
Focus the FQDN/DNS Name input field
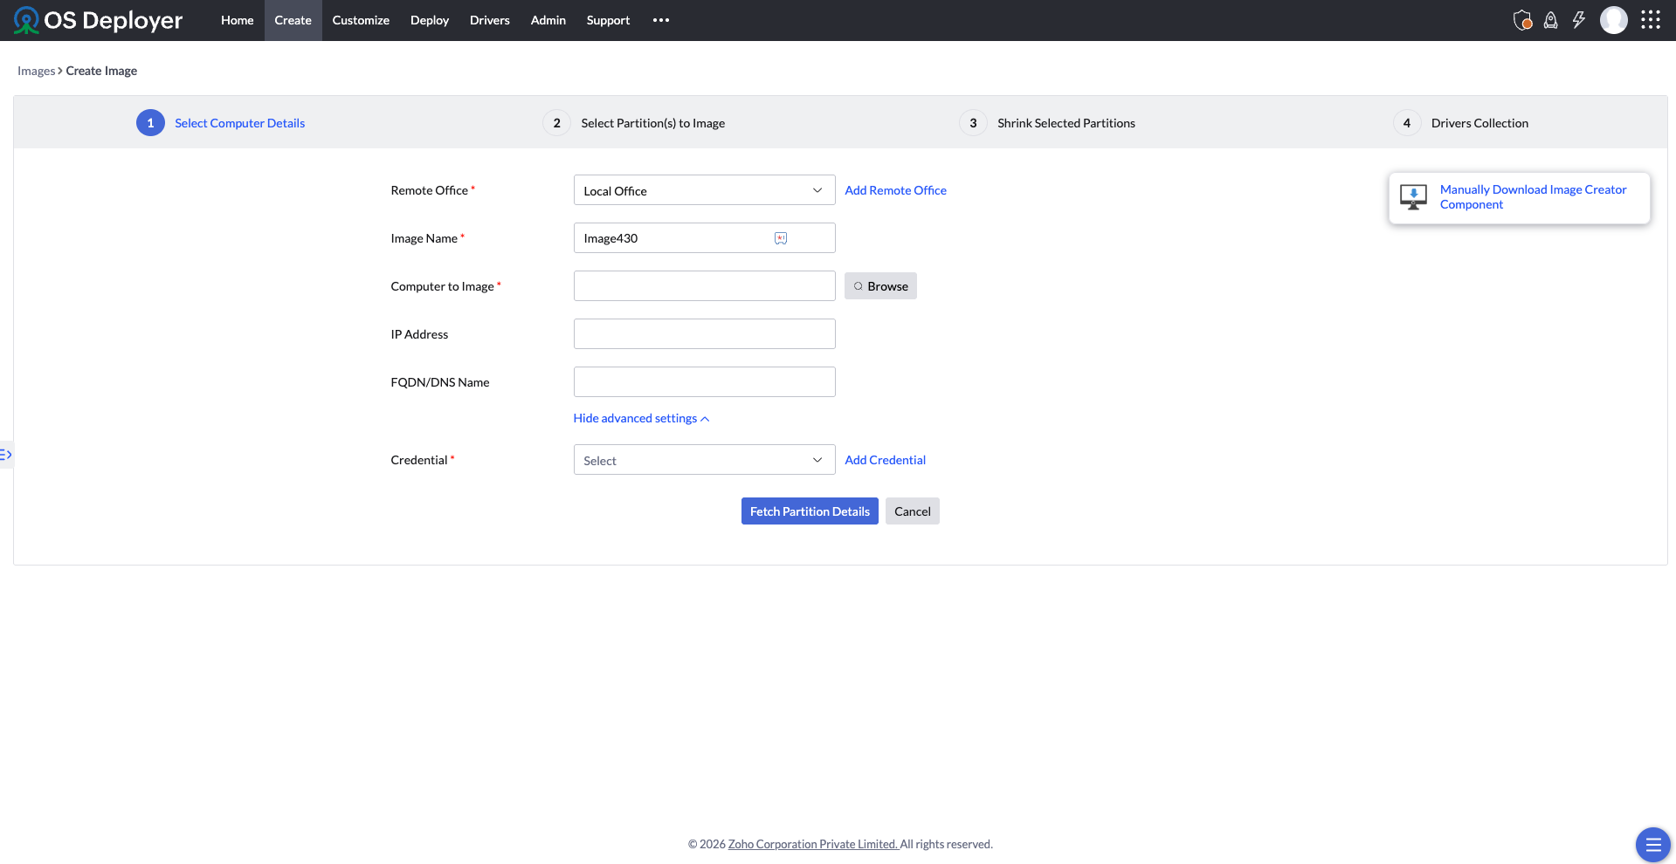point(704,382)
